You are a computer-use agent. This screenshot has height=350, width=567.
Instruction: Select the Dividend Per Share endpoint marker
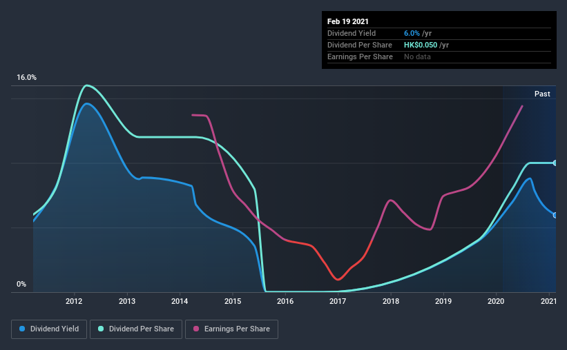555,163
